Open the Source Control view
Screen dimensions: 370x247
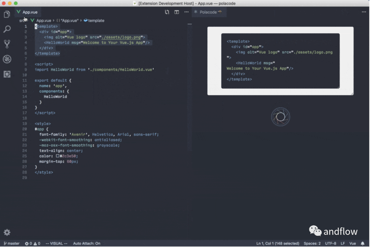click(7, 44)
